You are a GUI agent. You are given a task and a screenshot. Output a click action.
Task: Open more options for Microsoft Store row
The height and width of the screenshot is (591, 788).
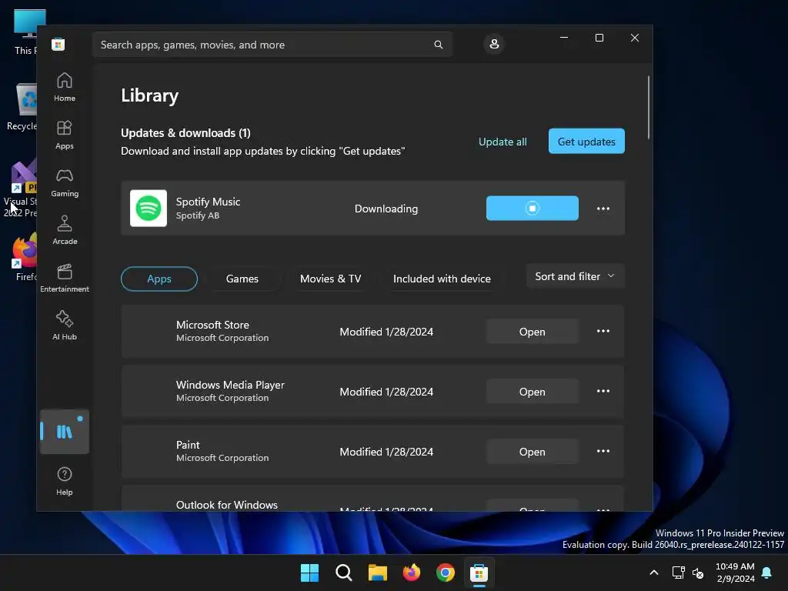coord(603,331)
